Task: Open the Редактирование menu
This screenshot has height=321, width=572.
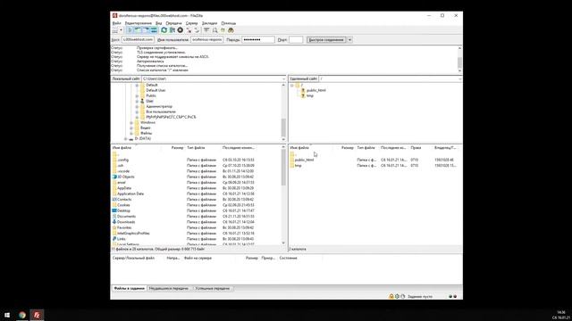Action: click(x=139, y=23)
